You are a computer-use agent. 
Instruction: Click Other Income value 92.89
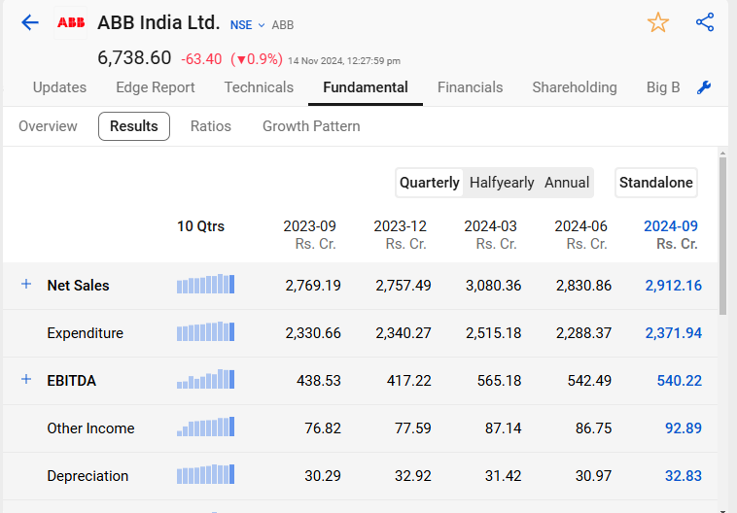click(x=683, y=427)
